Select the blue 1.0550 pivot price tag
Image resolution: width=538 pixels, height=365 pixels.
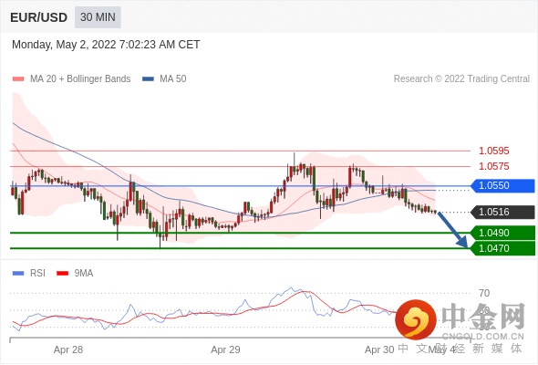[502, 186]
